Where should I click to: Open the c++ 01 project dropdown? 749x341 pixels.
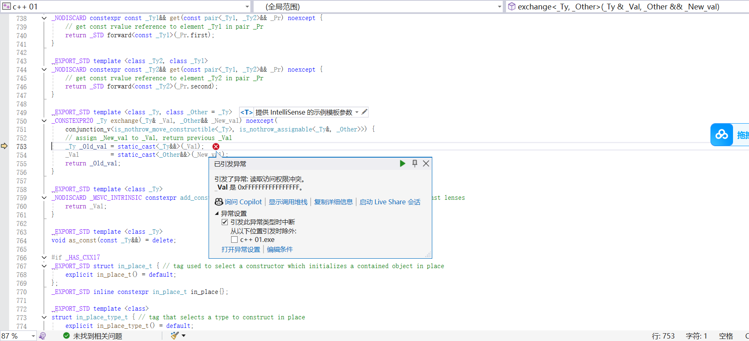[x=247, y=7]
